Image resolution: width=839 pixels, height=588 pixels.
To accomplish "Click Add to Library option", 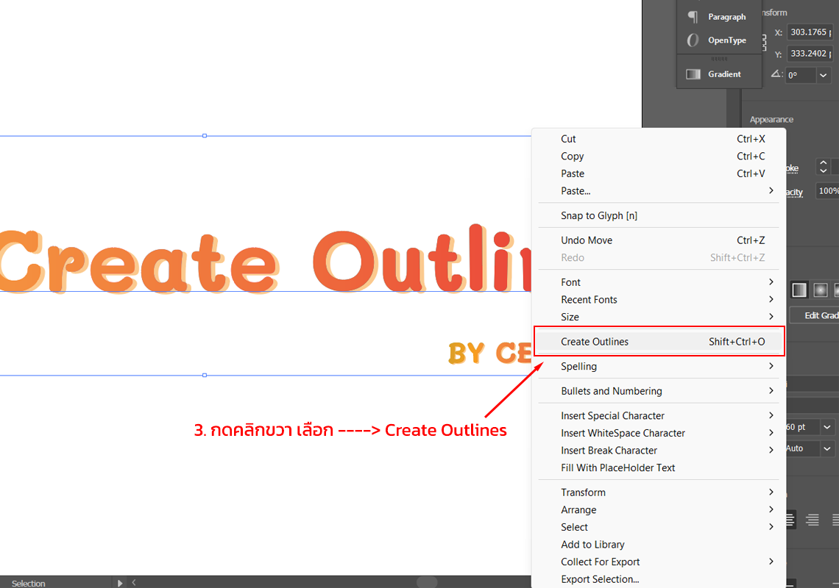I will pos(592,545).
